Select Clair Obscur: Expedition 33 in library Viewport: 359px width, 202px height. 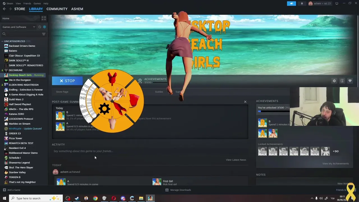(24, 56)
